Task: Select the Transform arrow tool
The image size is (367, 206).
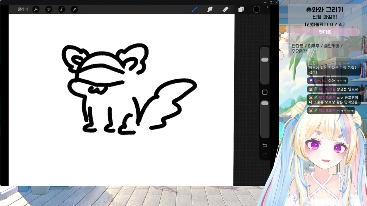Action: pos(75,9)
